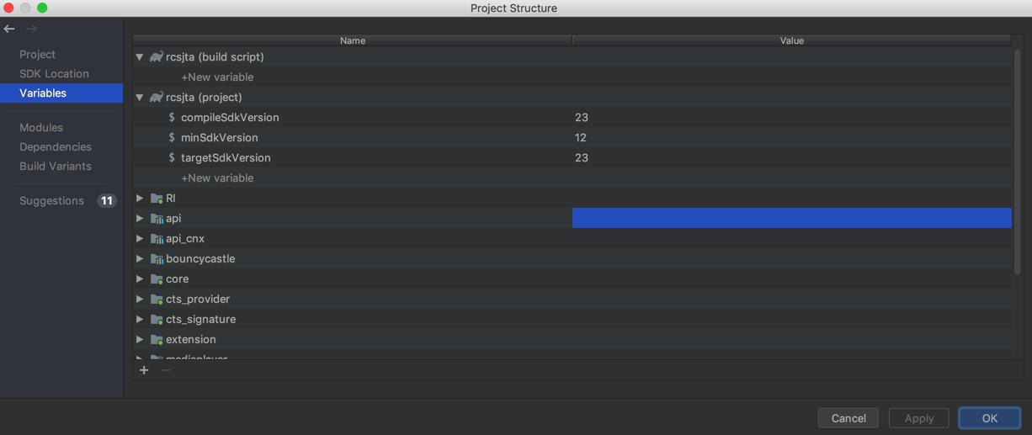Click the vertical scrollbar of the variables table
The width and height of the screenshot is (1032, 435).
click(1017, 160)
